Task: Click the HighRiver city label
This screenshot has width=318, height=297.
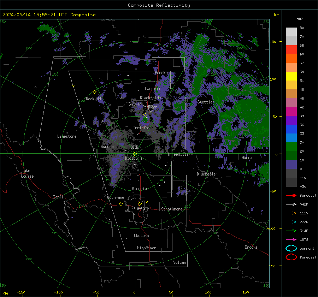Action: pos(147,248)
